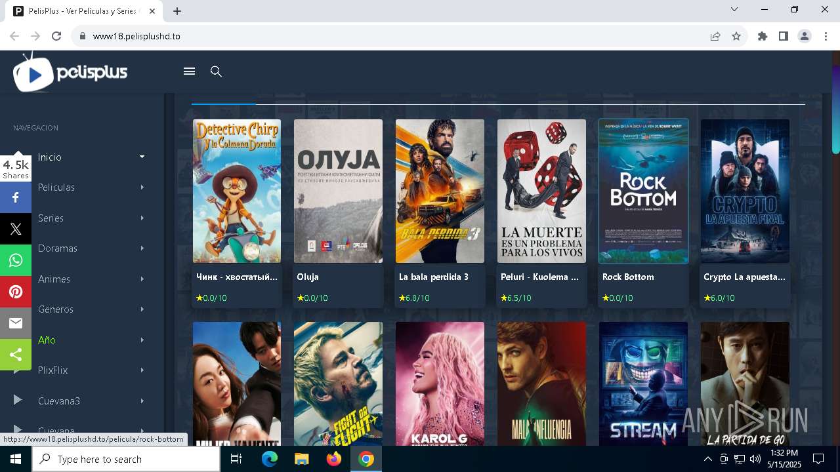This screenshot has height=472, width=840.
Task: Share on Pinterest icon
Action: coord(16,292)
